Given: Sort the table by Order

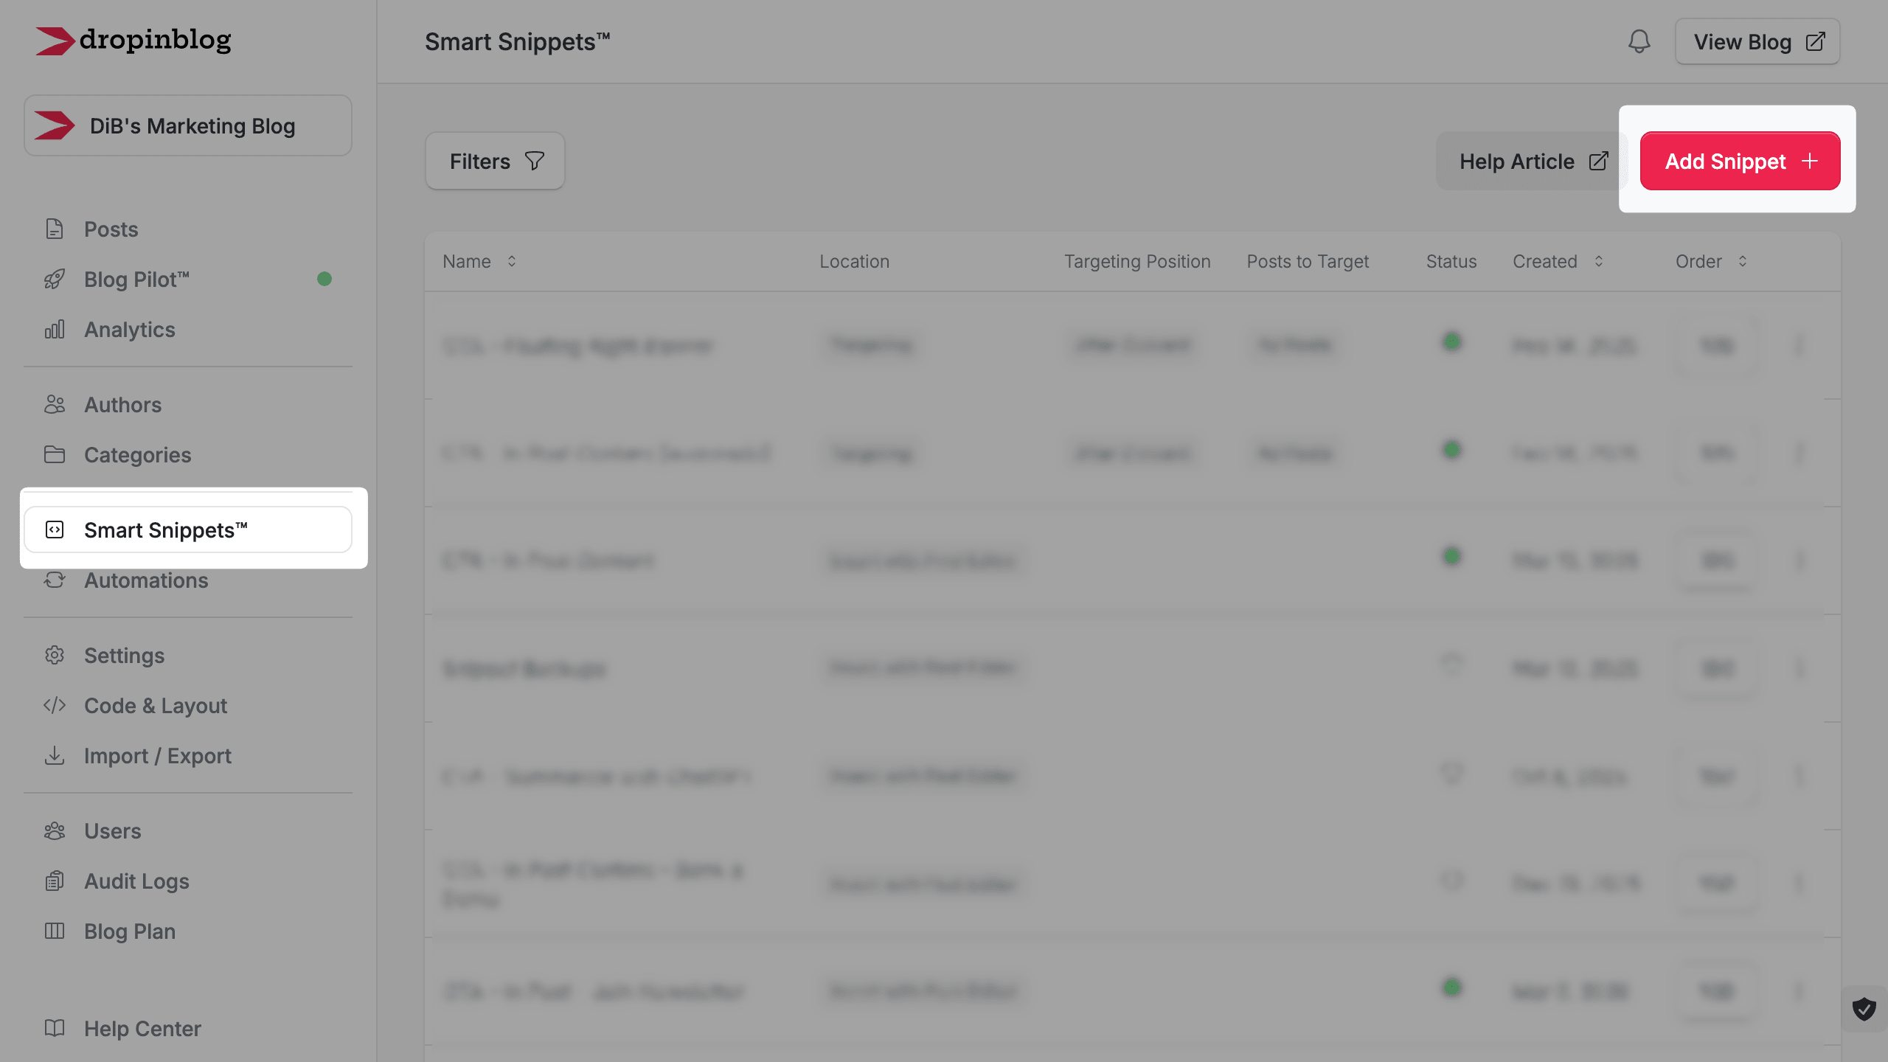Looking at the screenshot, I should pos(1712,262).
